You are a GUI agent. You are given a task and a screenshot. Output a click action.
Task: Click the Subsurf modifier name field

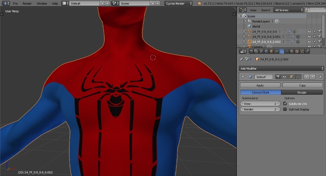pos(264,77)
